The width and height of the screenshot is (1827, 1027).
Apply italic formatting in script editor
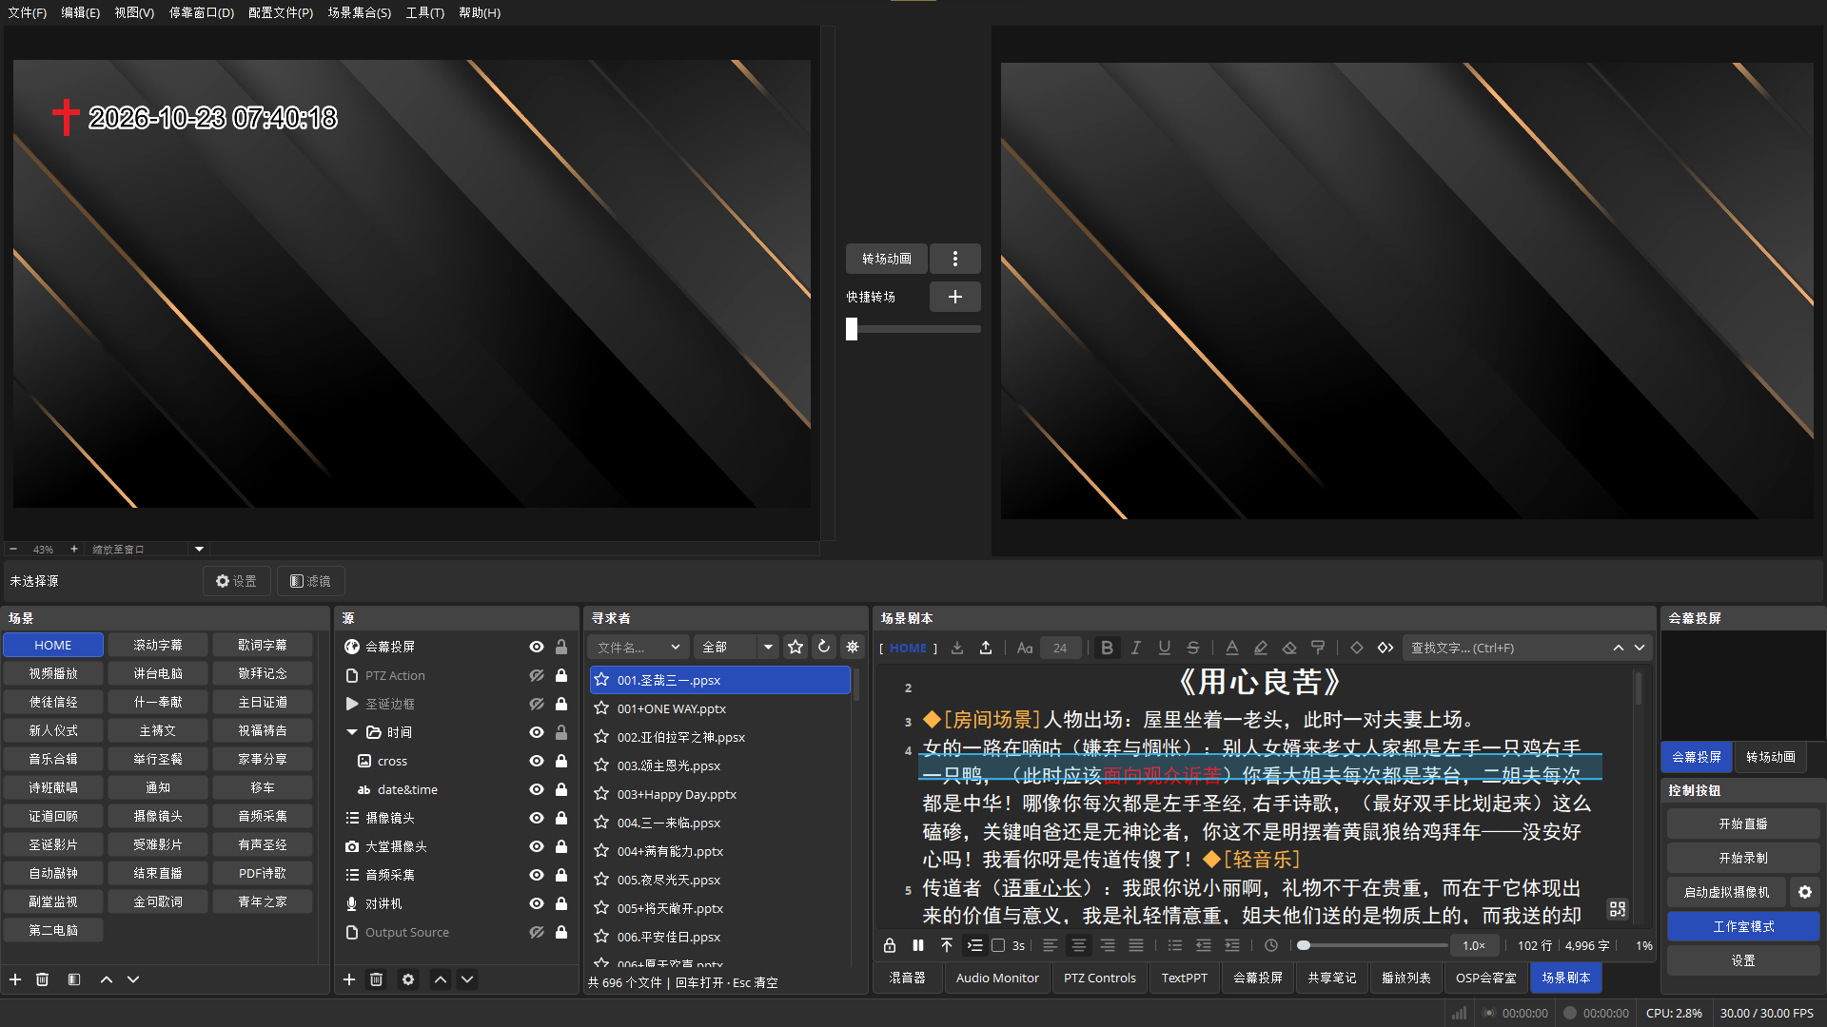(1135, 648)
